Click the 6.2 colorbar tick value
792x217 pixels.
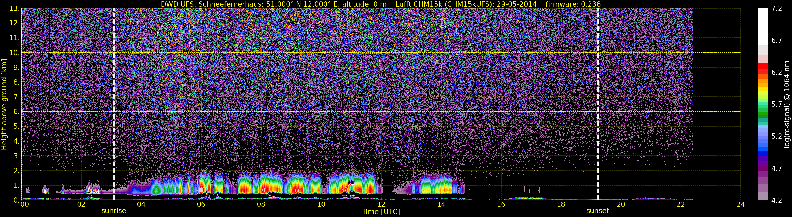click(777, 73)
